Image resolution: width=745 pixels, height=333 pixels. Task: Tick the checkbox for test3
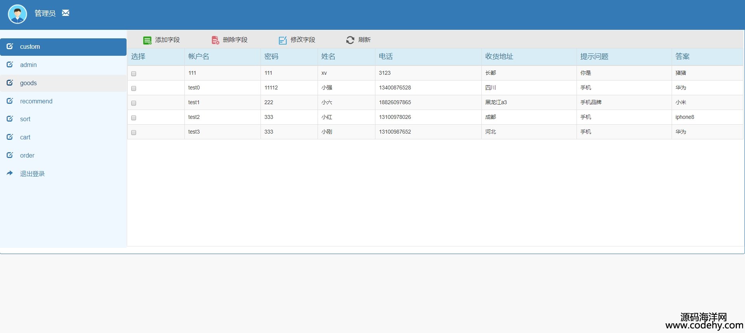[134, 132]
